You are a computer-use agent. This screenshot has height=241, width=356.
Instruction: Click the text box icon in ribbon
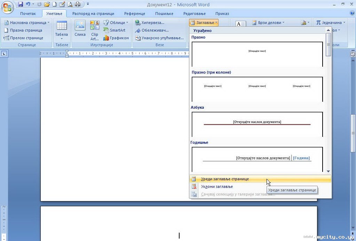point(241,24)
